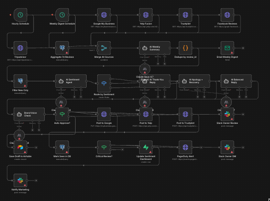The height and width of the screenshot is (201, 270).
Task: Add Memory sub-node to AI Weekly Summary
Action: pos(158,64)
